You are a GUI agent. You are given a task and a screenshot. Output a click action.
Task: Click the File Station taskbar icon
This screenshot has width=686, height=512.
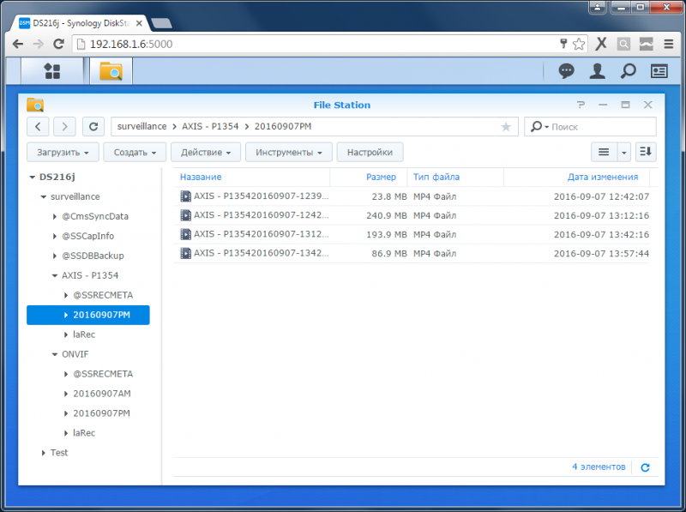click(x=111, y=71)
